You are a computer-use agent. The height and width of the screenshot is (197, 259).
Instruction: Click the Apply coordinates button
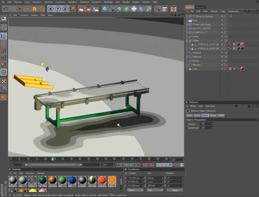tap(175, 190)
